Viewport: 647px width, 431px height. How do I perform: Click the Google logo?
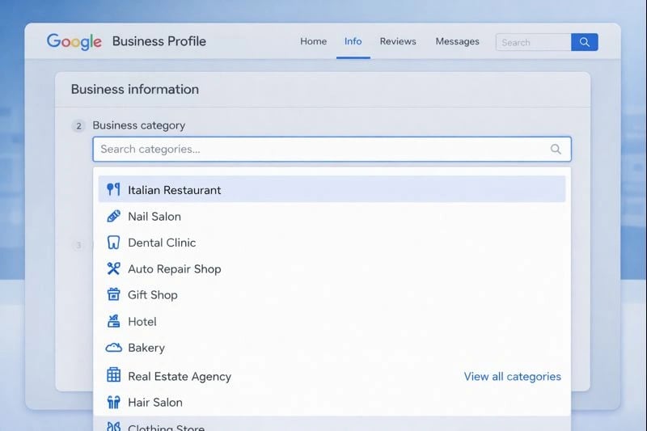coord(74,41)
